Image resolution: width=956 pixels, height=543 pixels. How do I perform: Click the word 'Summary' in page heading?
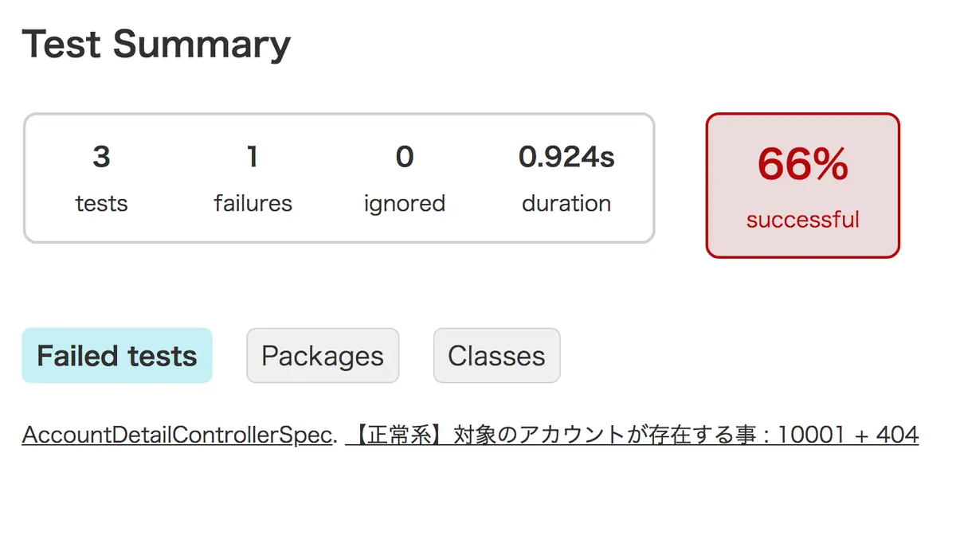click(x=202, y=45)
